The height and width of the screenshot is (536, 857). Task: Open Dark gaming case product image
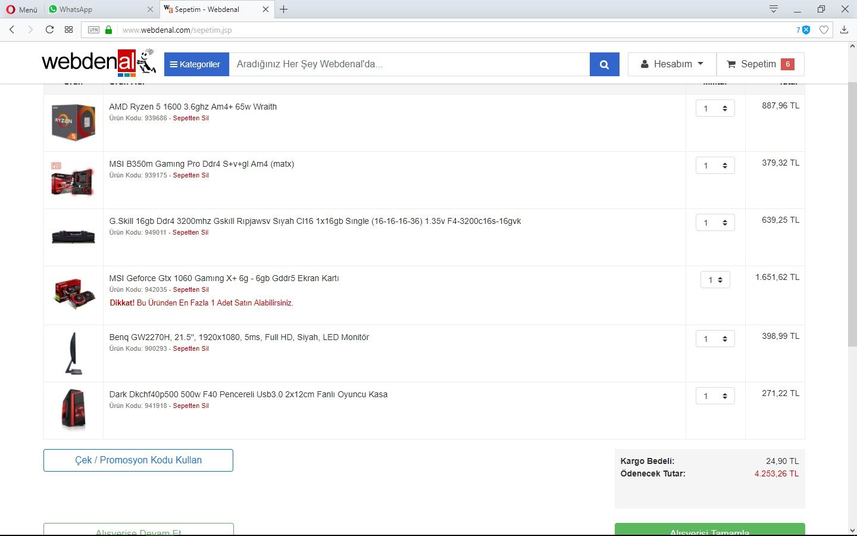click(x=73, y=410)
